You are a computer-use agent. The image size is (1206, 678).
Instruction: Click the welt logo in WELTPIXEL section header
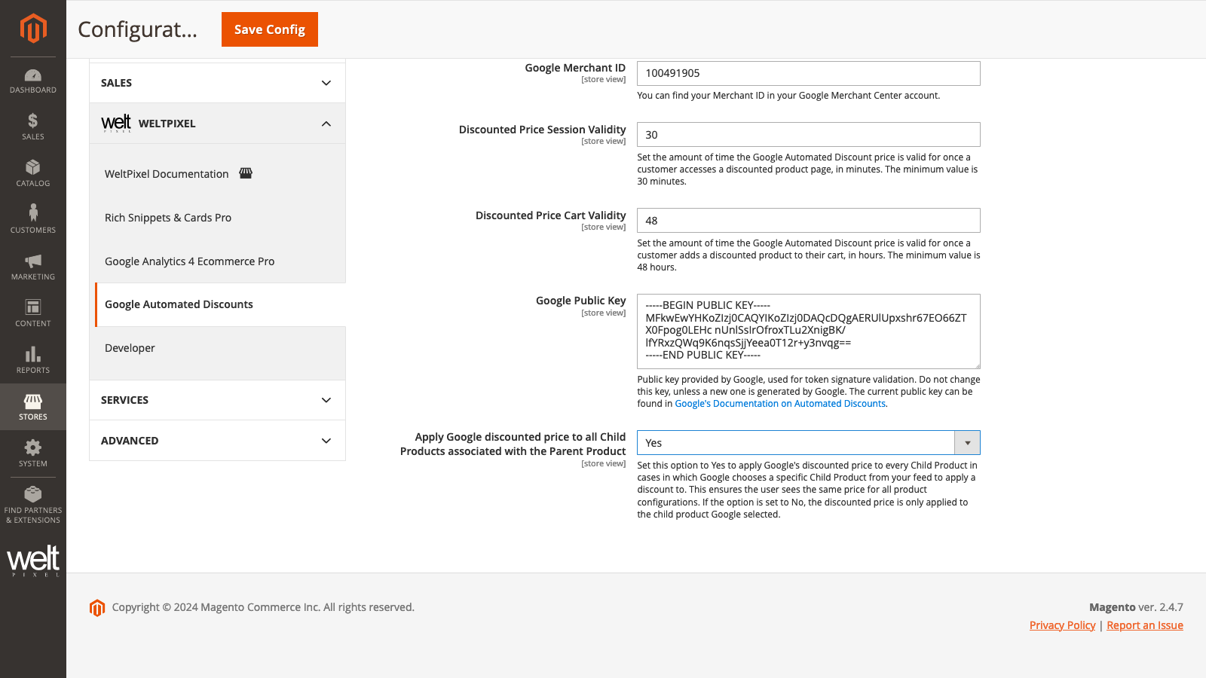coord(116,124)
